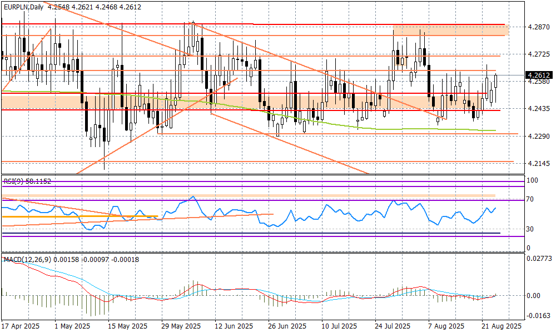Click the current price tag 4.2612
Screen dimensions: 556x333
point(539,75)
